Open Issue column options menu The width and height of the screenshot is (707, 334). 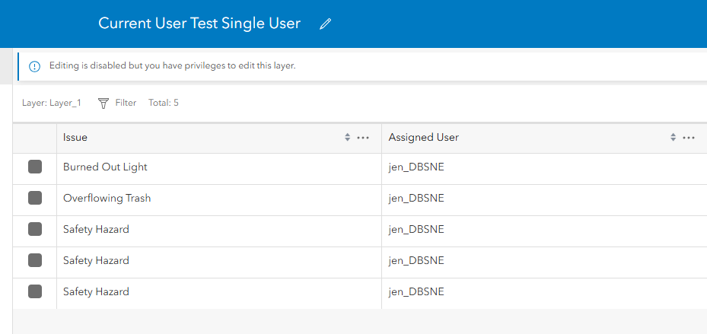pos(363,138)
